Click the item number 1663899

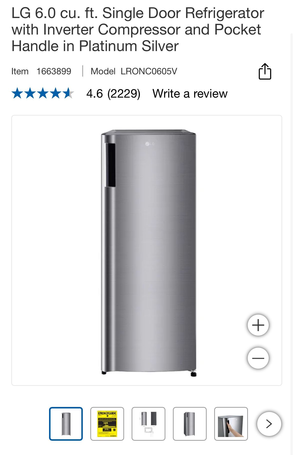click(x=54, y=71)
